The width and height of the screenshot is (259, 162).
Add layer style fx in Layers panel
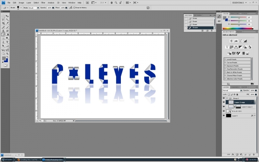(233, 155)
